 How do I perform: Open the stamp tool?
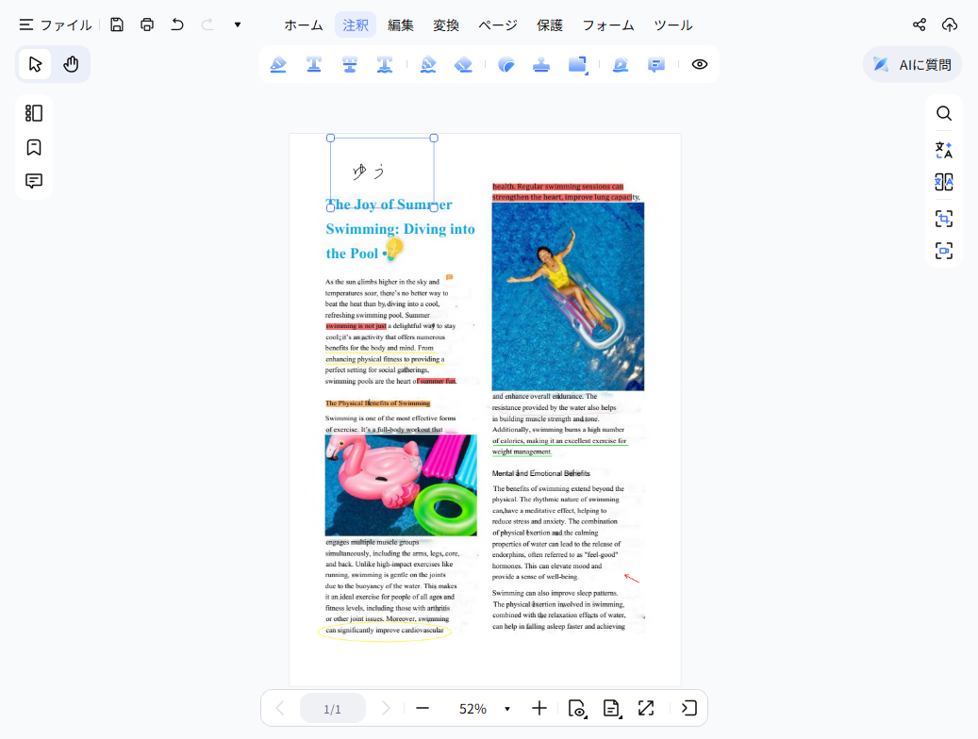[541, 64]
